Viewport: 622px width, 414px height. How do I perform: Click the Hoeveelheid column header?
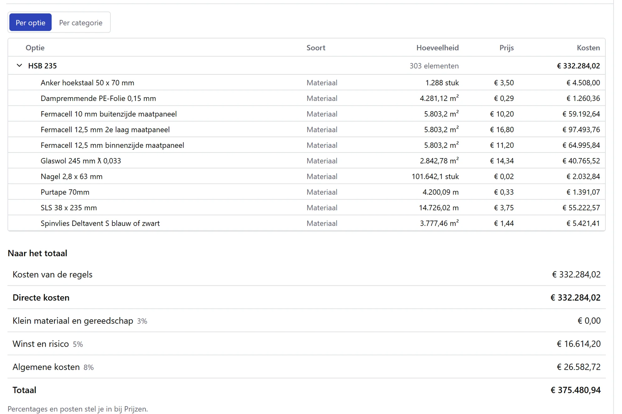coord(437,48)
